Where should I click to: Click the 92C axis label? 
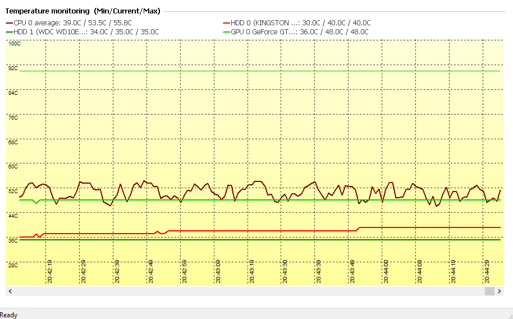click(12, 68)
